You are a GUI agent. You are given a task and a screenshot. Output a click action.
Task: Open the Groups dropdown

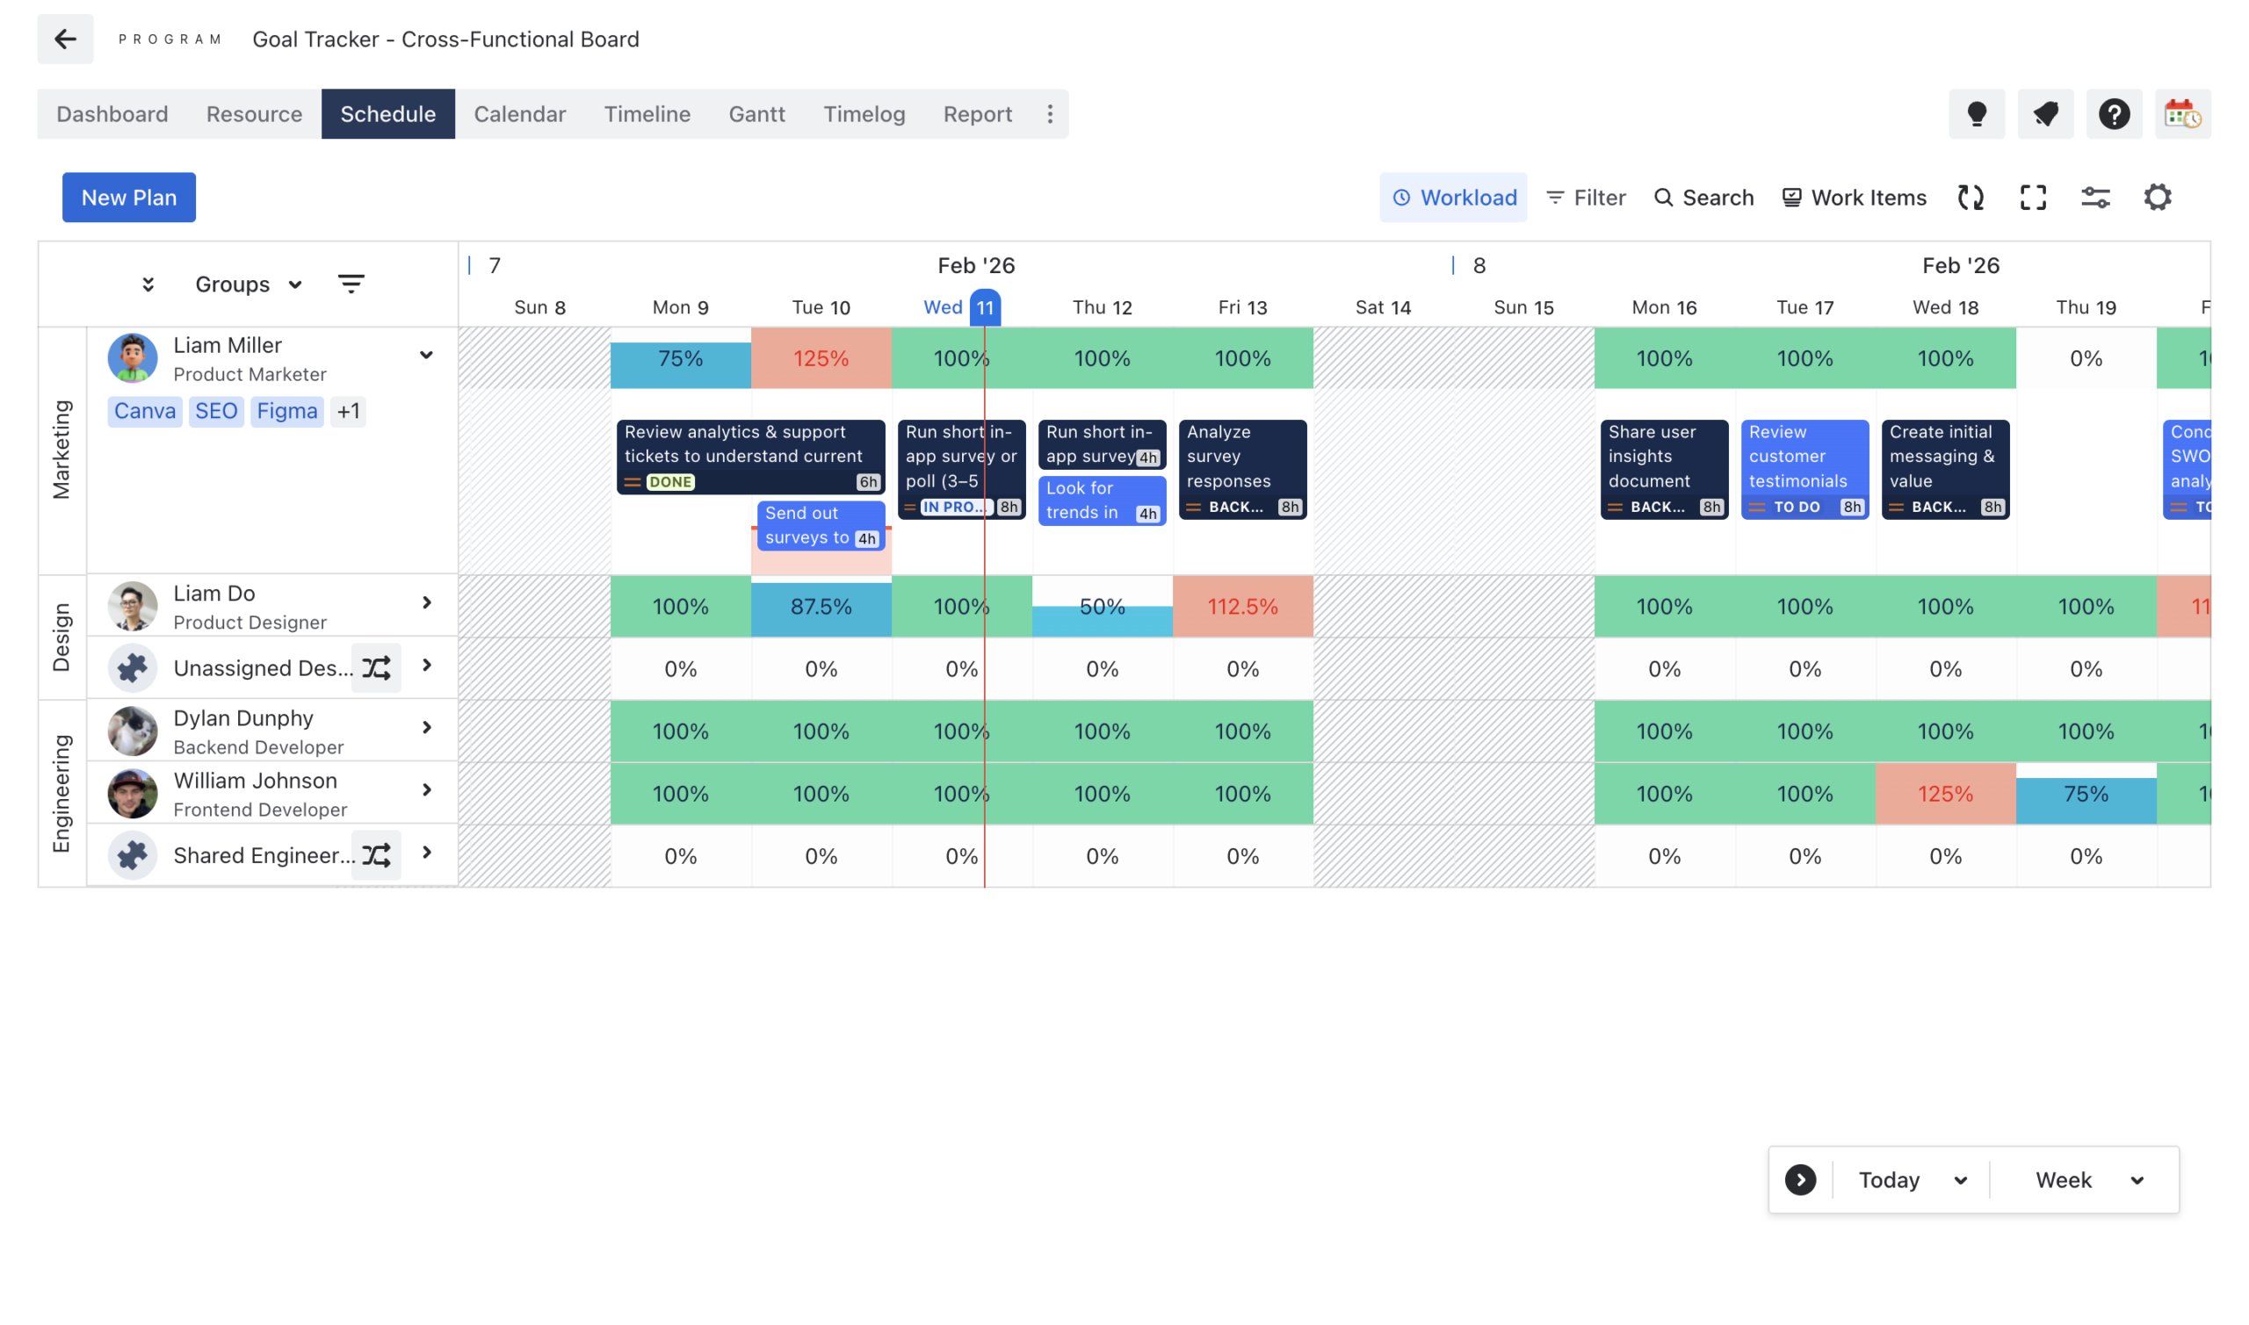(249, 284)
